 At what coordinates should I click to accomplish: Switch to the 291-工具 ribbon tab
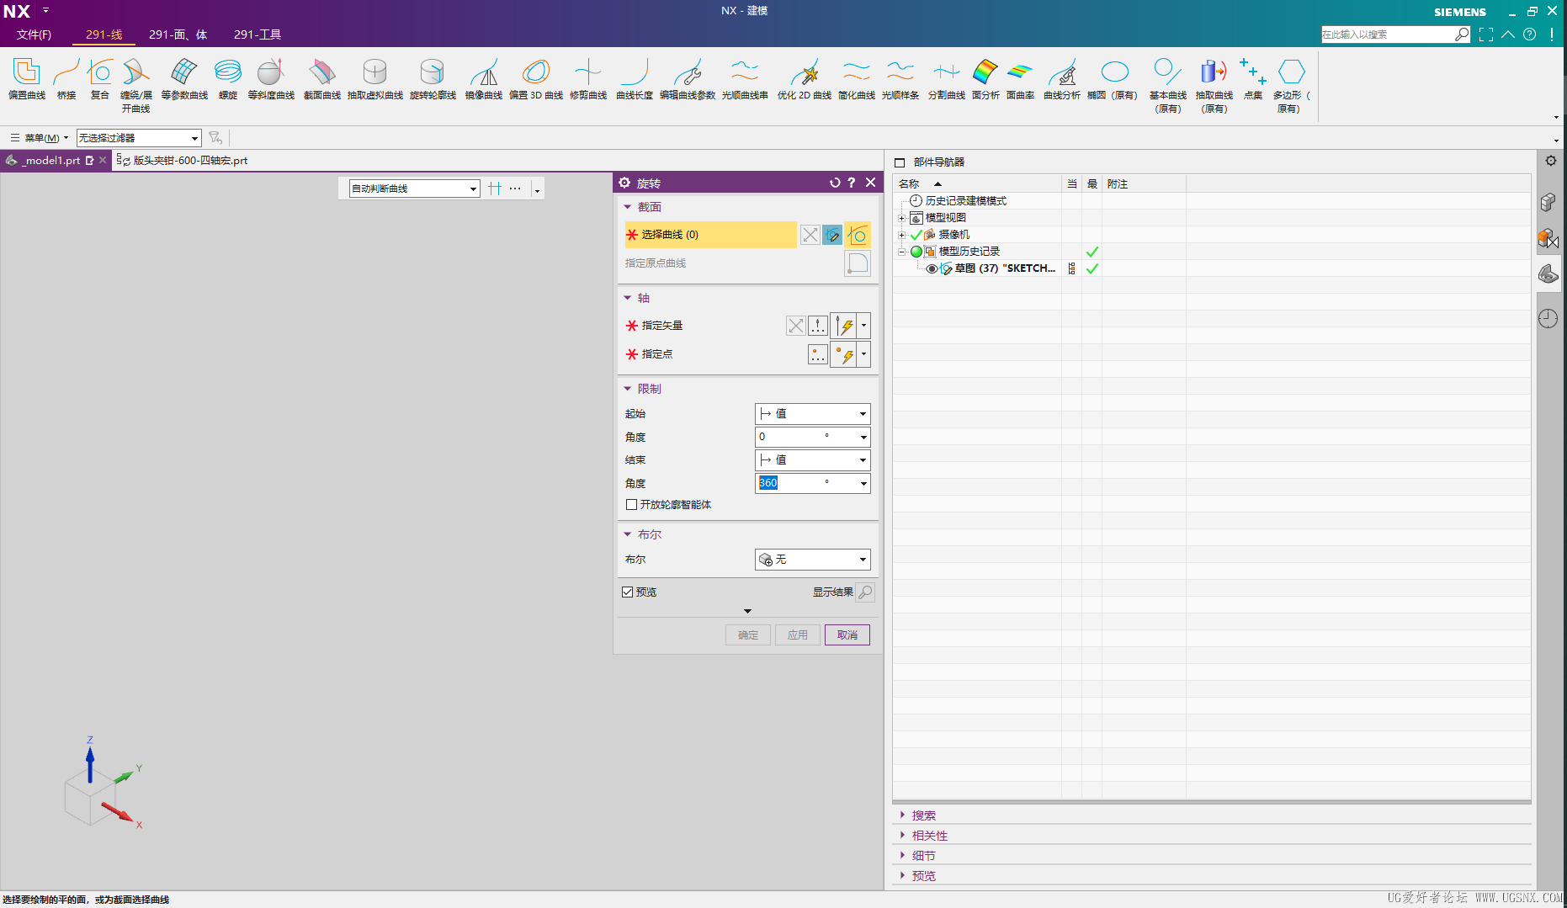(258, 35)
